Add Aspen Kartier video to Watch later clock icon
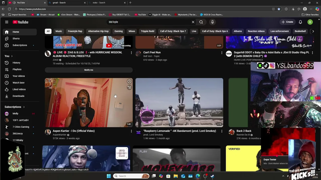This screenshot has height=180, width=321. (x=129, y=81)
